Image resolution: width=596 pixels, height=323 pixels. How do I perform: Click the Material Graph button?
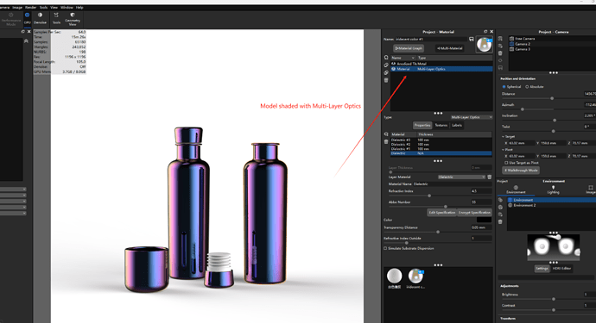click(409, 48)
